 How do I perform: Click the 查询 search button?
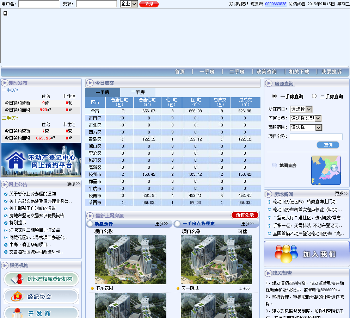click(328, 145)
